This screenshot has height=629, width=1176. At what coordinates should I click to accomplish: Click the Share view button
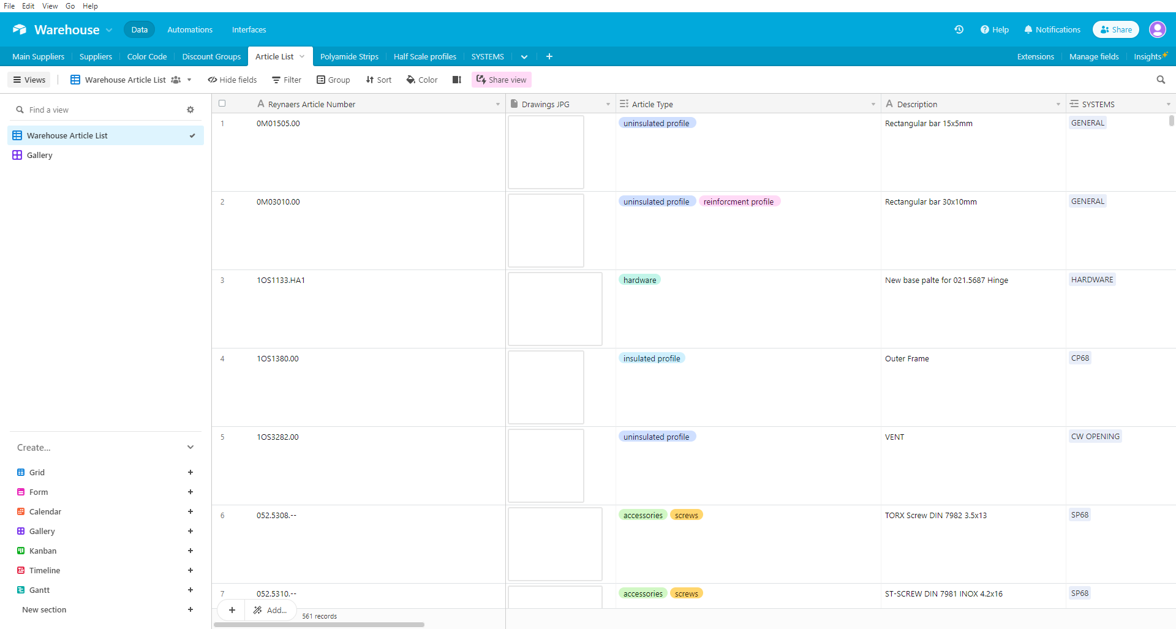[502, 80]
